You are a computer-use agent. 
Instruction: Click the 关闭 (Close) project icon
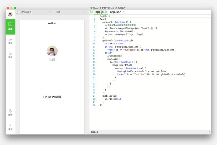(10, 127)
